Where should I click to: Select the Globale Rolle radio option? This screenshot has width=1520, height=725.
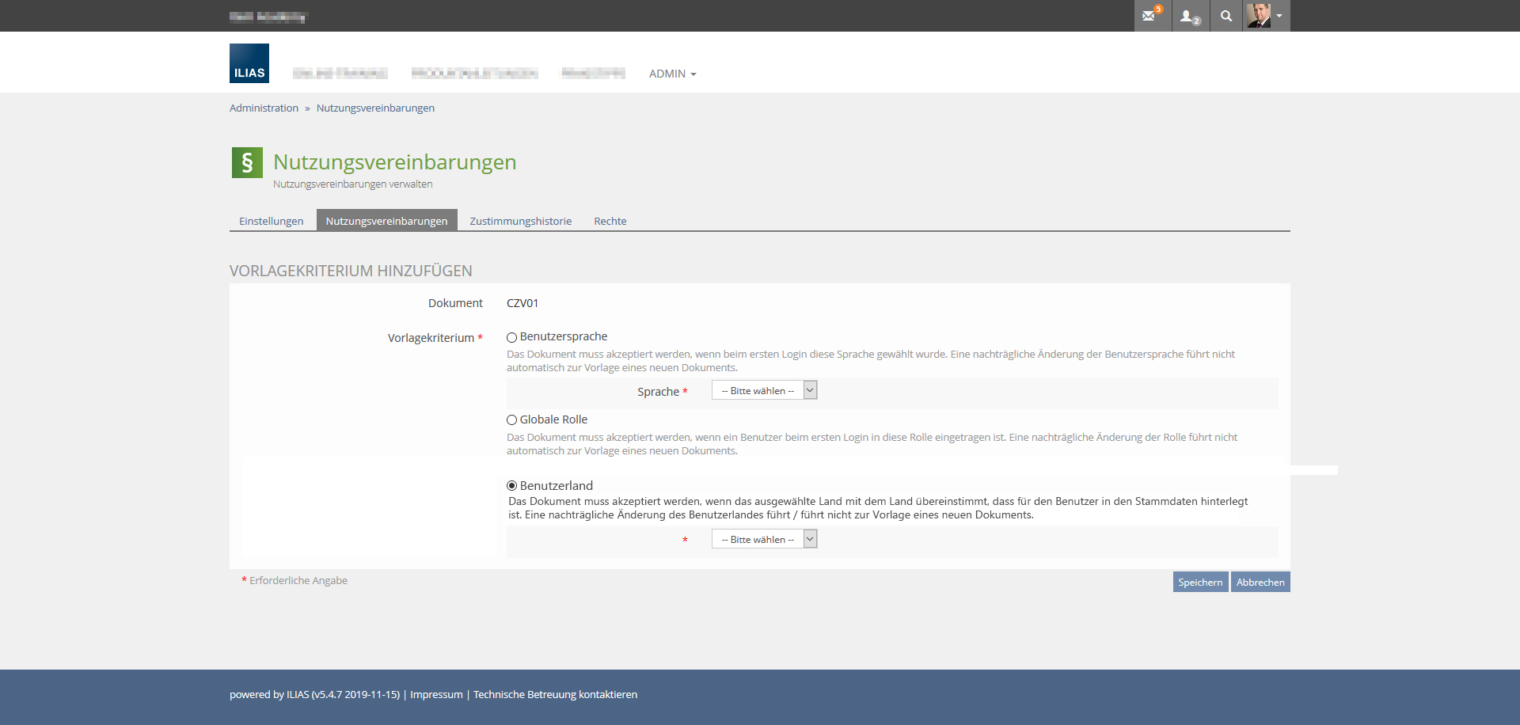coord(512,420)
